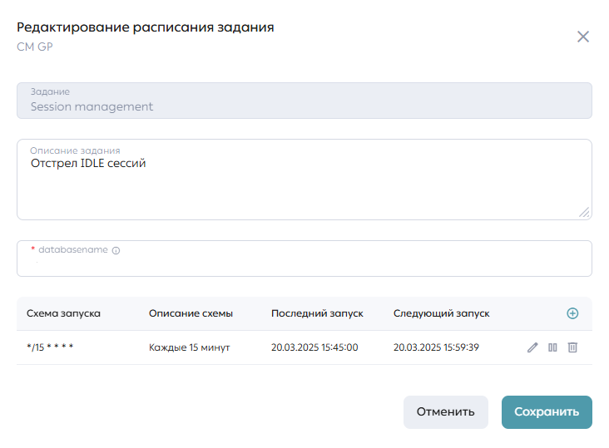Close the schedule editing dialog
The image size is (609, 448).
pos(583,37)
